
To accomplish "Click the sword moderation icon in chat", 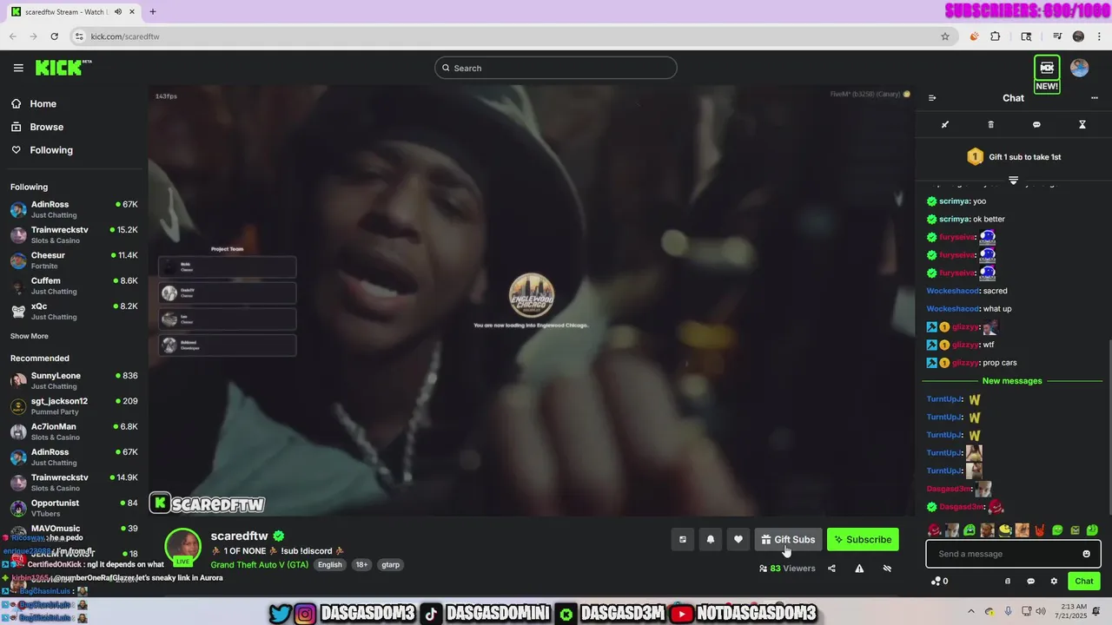I will pyautogui.click(x=945, y=124).
